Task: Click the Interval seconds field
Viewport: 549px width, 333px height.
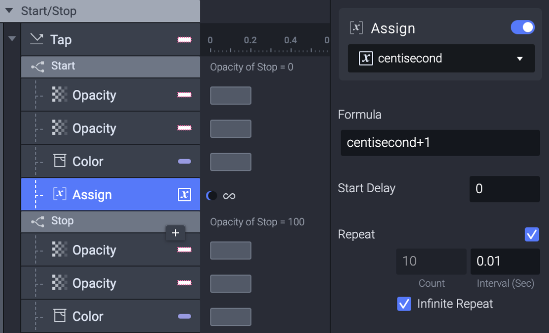Action: pos(505,261)
